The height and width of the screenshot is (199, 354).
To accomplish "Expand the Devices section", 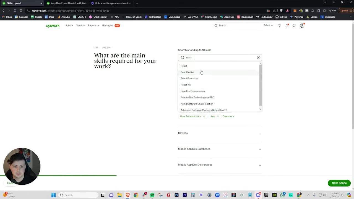I will tap(220, 133).
